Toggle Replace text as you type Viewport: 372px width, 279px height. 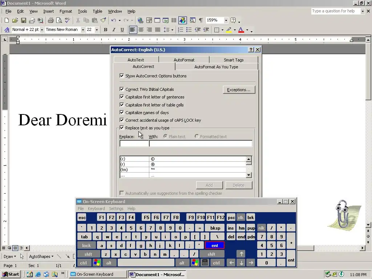click(122, 128)
